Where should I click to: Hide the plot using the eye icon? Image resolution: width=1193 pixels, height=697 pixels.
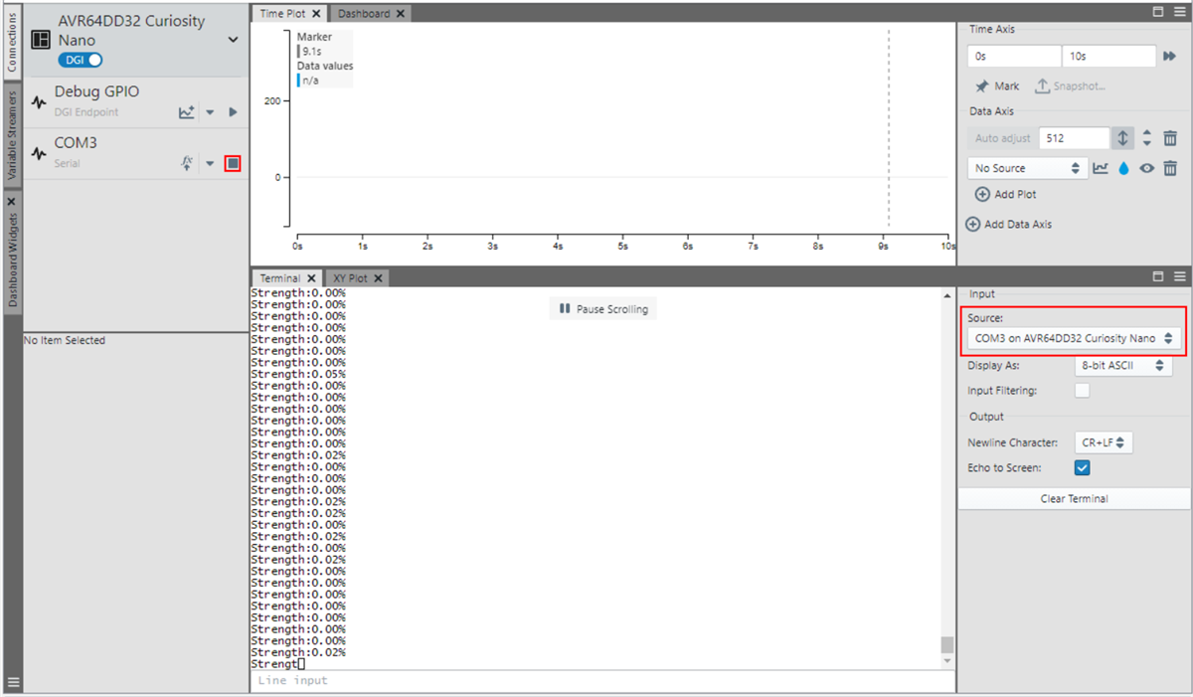pyautogui.click(x=1146, y=169)
